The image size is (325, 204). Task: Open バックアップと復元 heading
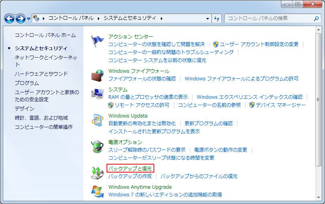(x=130, y=168)
